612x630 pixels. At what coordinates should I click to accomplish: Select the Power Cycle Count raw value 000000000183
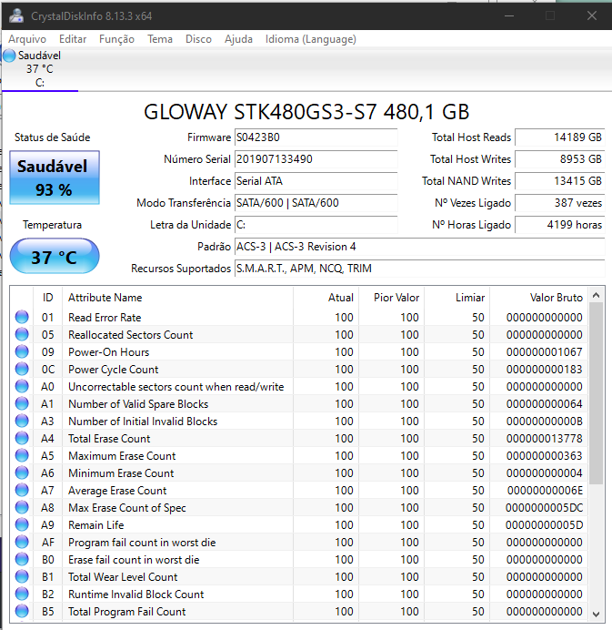544,370
